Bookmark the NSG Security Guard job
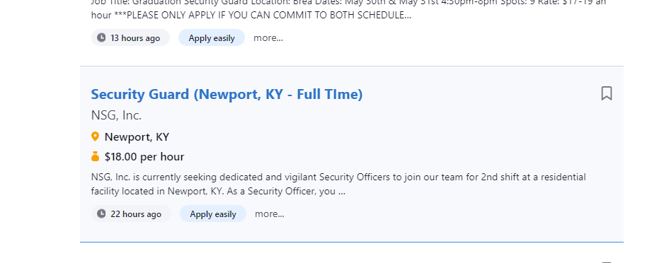The image size is (652, 263). point(606,93)
